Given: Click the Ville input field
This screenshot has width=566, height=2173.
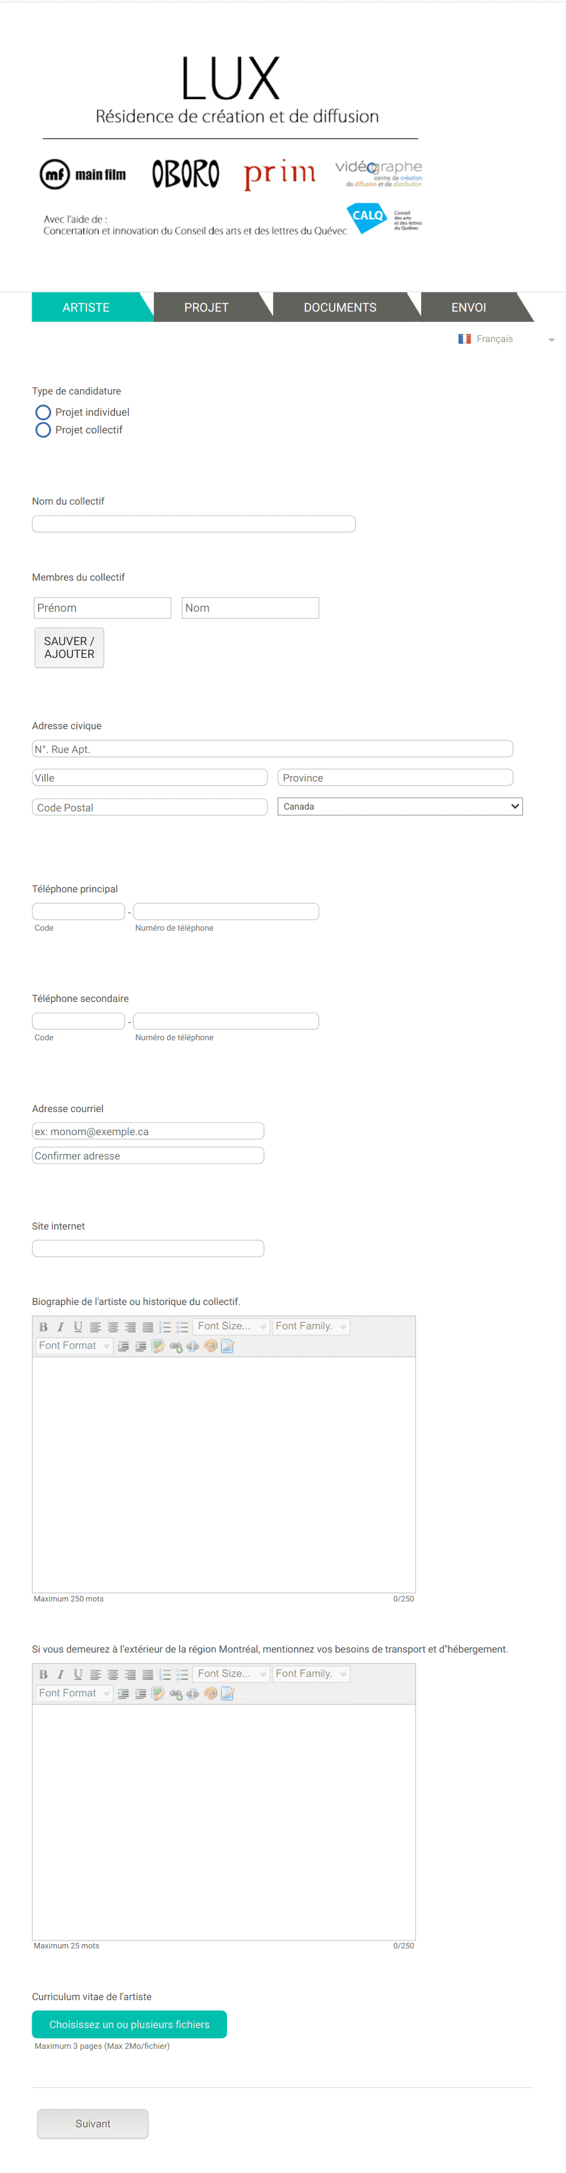Looking at the screenshot, I should pos(150,778).
